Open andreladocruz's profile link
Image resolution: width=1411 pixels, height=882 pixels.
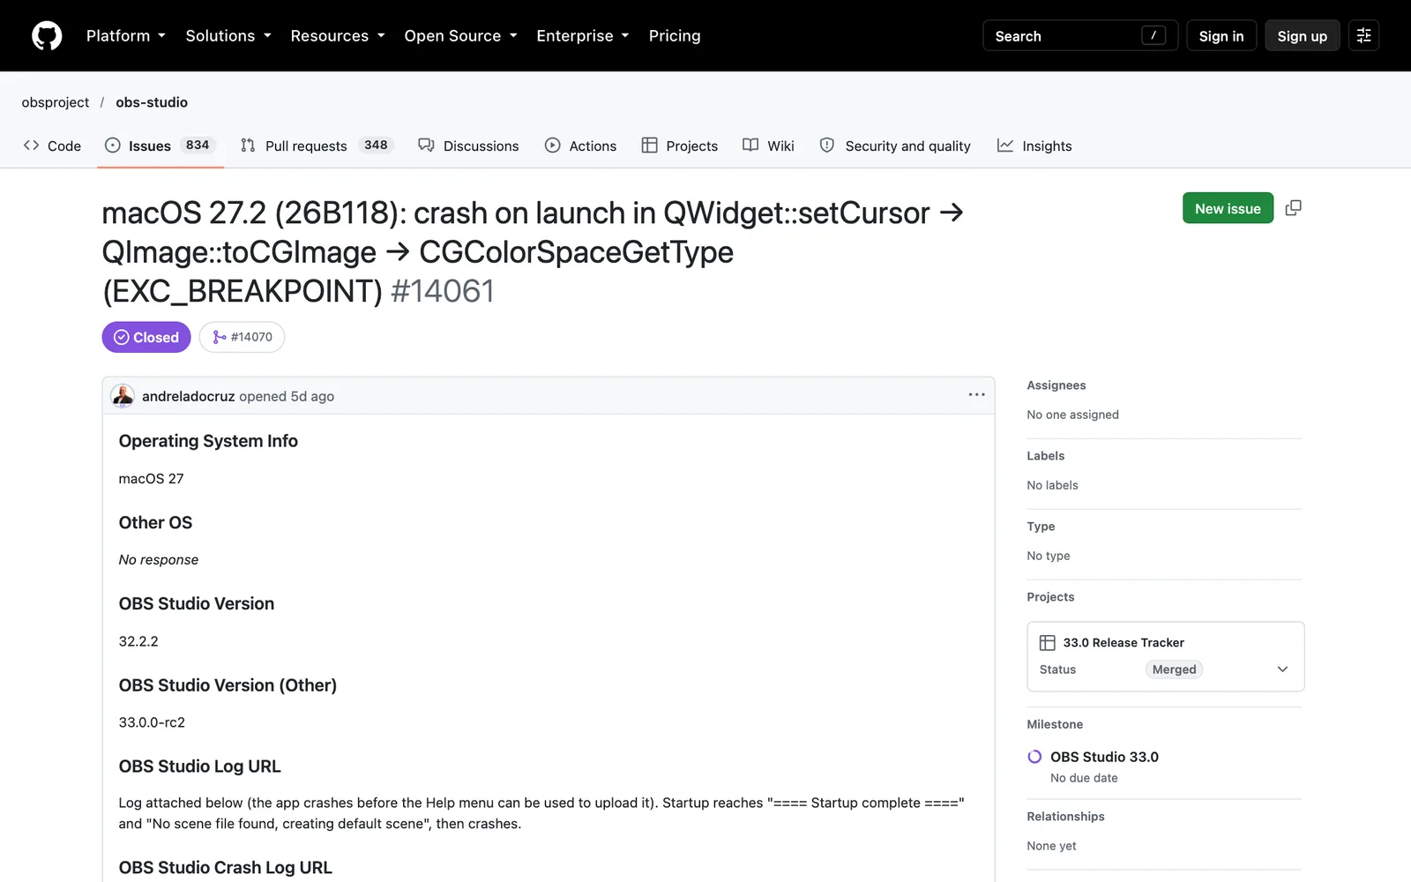pyautogui.click(x=188, y=396)
